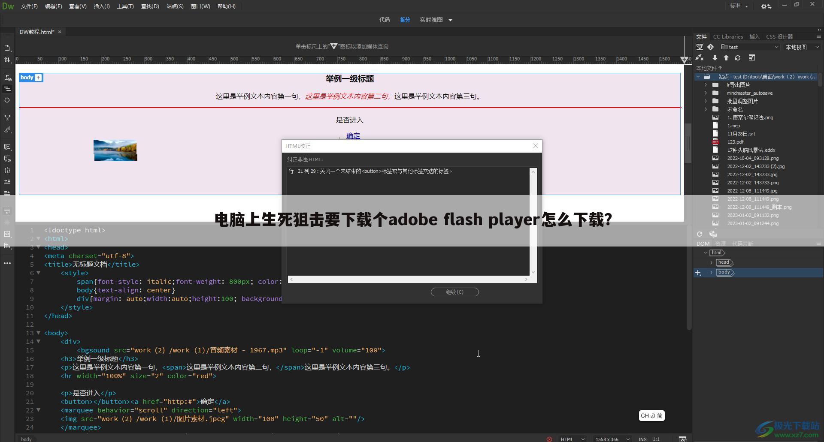This screenshot has height=442, width=824.
Task: Click the Expand All toolbar icon
Action: [7, 117]
